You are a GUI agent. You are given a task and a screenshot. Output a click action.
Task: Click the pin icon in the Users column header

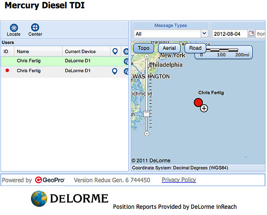(115, 52)
